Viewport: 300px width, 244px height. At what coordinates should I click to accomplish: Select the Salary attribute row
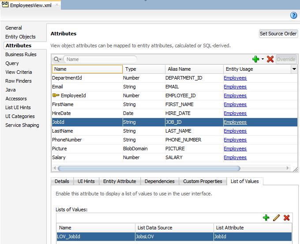175,157
